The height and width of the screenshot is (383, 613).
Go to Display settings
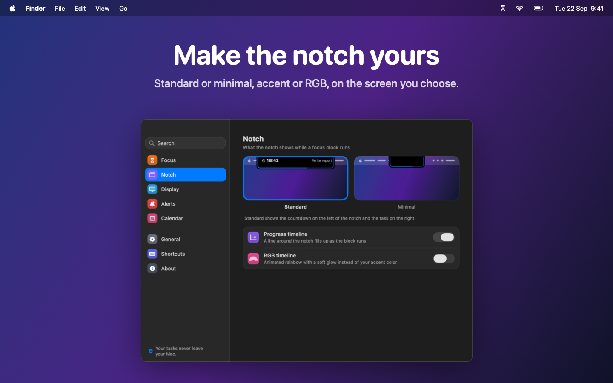pyautogui.click(x=186, y=189)
